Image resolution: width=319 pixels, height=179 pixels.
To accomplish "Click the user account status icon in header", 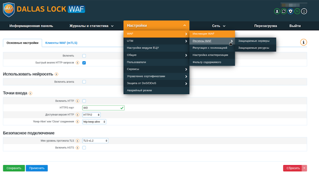I will [277, 11].
